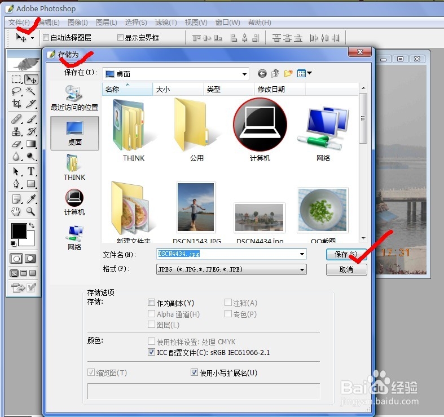Select the Blur tool
Screen dimensions: 444x417
tap(16, 157)
